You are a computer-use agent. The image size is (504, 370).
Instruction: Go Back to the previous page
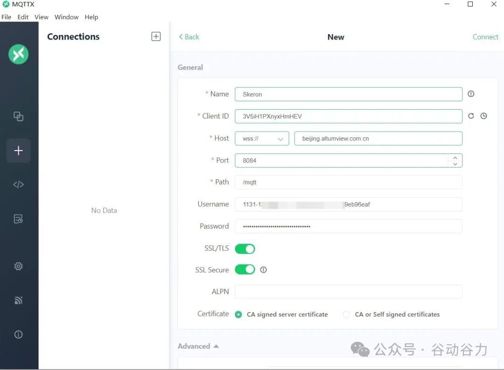click(x=189, y=37)
